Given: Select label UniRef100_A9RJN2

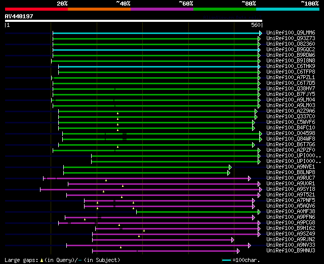Looking at the screenshot, I should 291,240.
